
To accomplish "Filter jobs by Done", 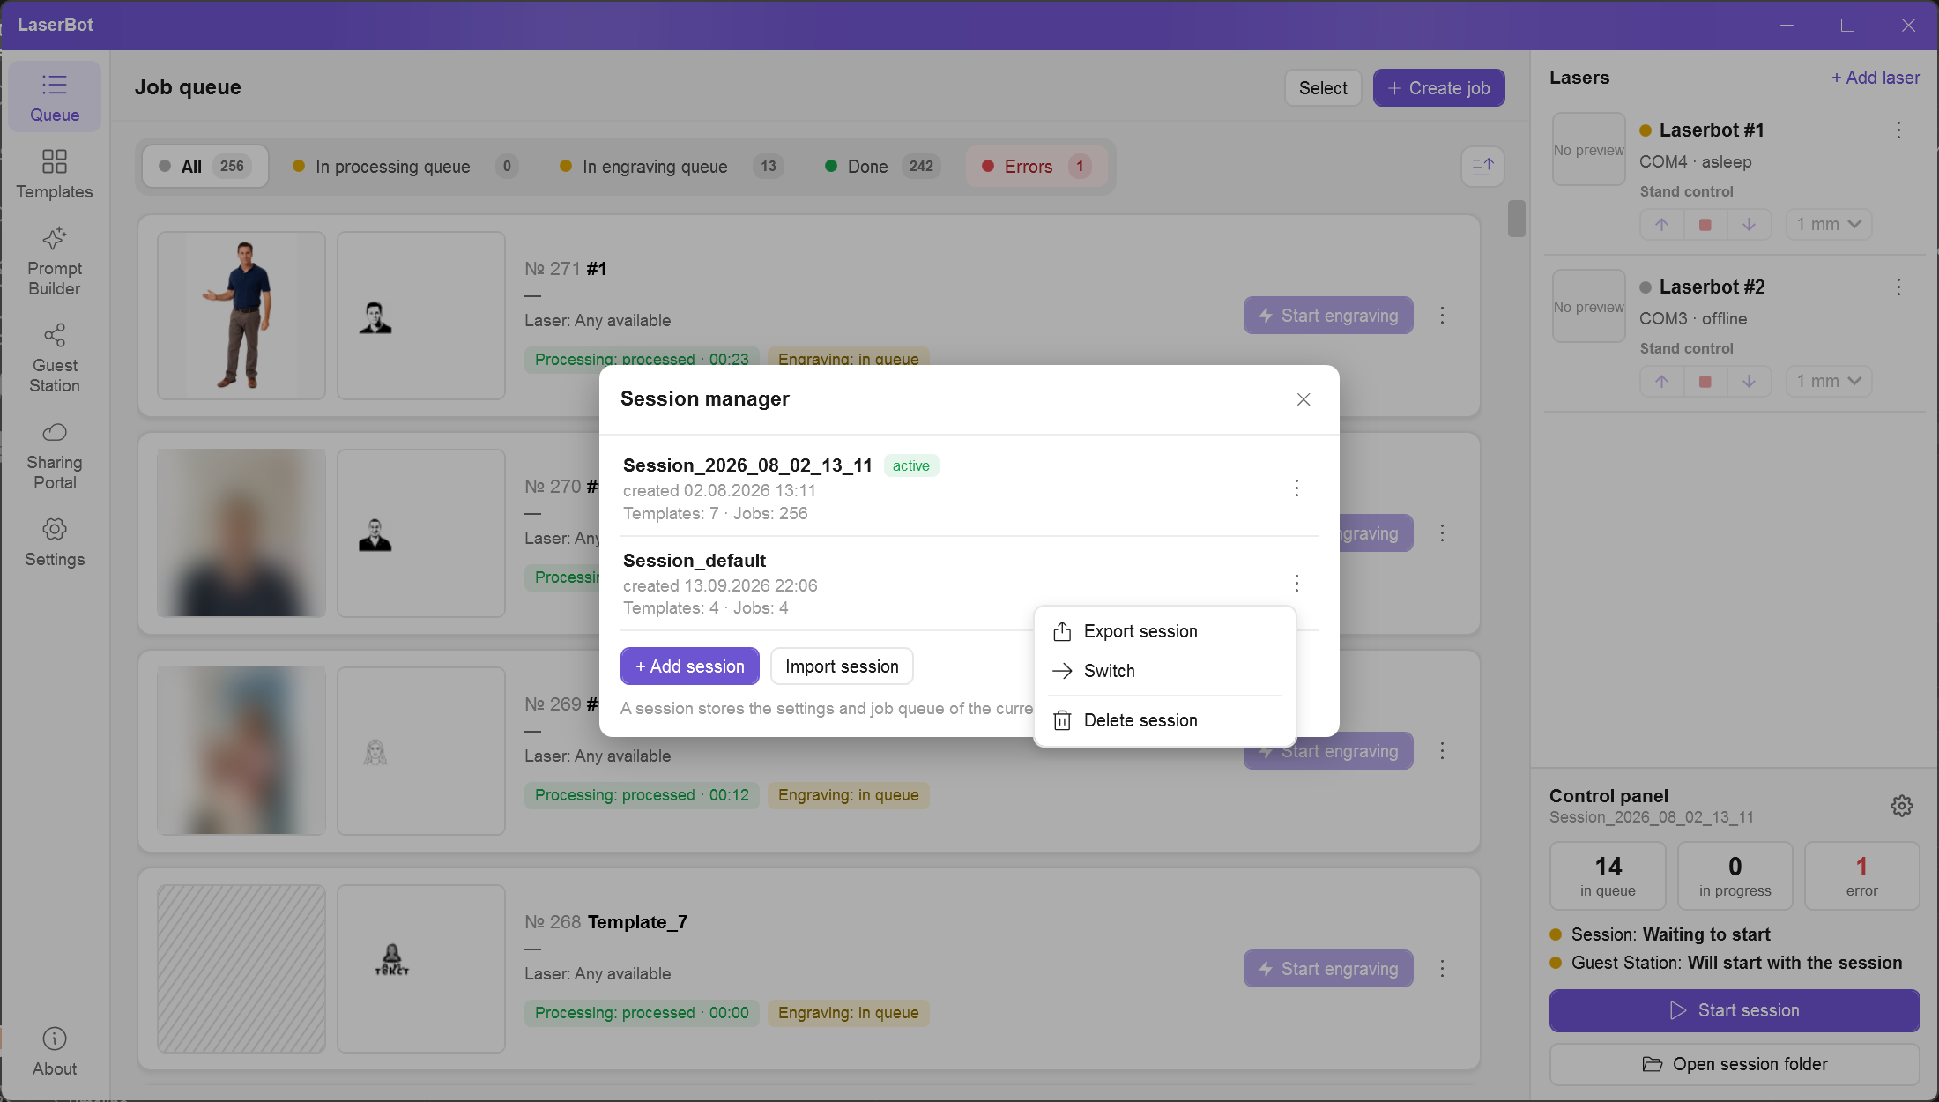I will [882, 167].
